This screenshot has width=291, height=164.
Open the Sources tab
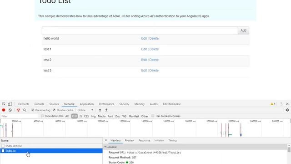coord(54,104)
